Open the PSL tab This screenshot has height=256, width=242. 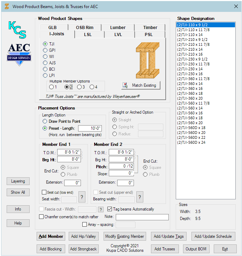150,35
